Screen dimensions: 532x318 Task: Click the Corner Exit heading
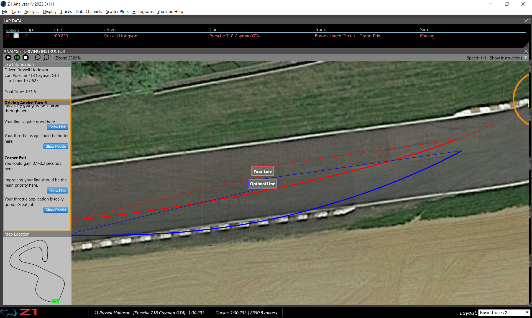(15, 158)
